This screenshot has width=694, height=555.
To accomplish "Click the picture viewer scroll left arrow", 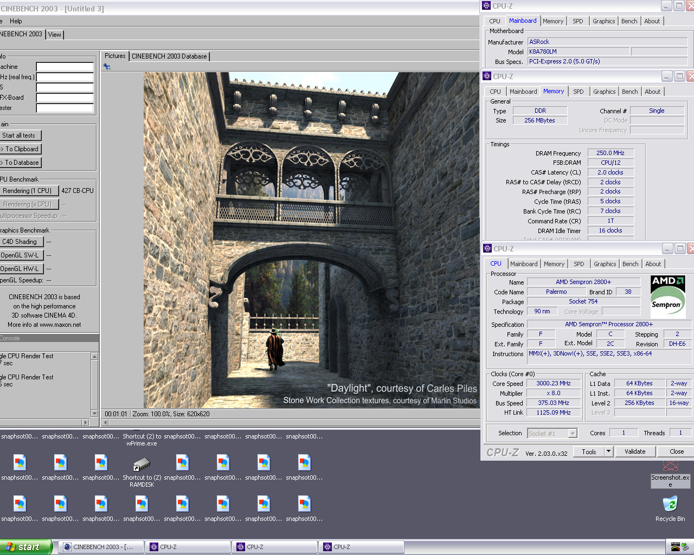I will pos(105,422).
